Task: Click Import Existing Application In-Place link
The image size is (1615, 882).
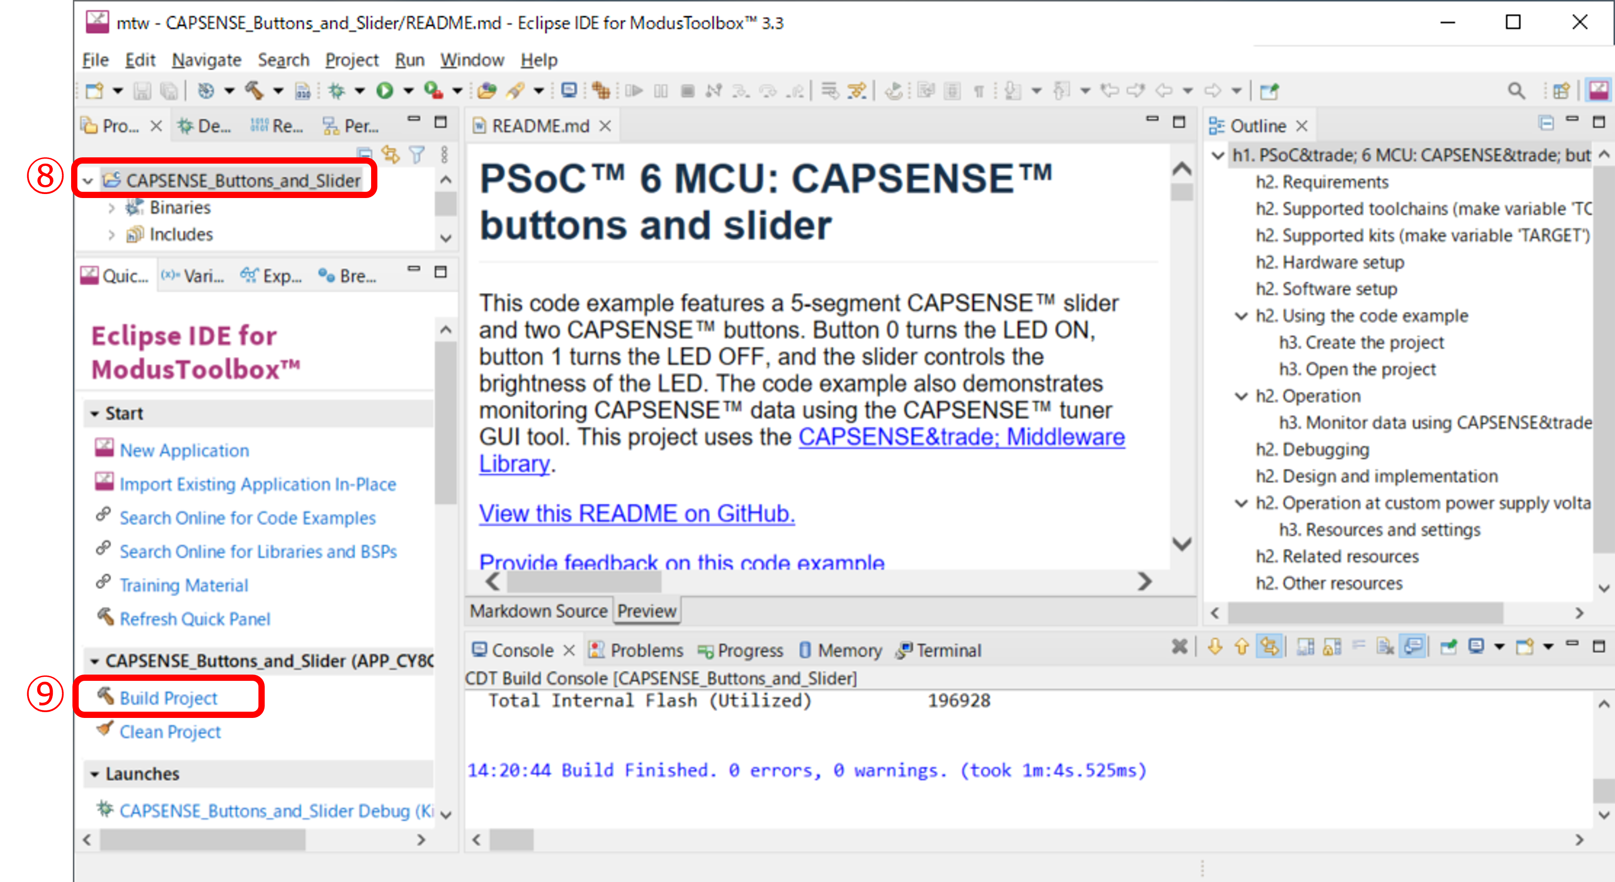Action: (258, 484)
